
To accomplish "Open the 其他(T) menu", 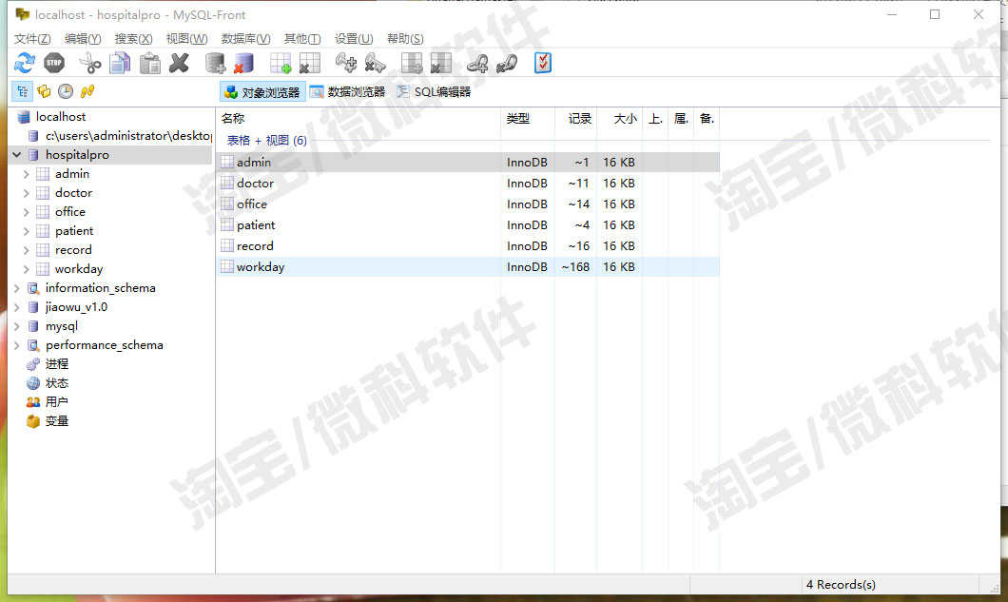I will click(302, 39).
